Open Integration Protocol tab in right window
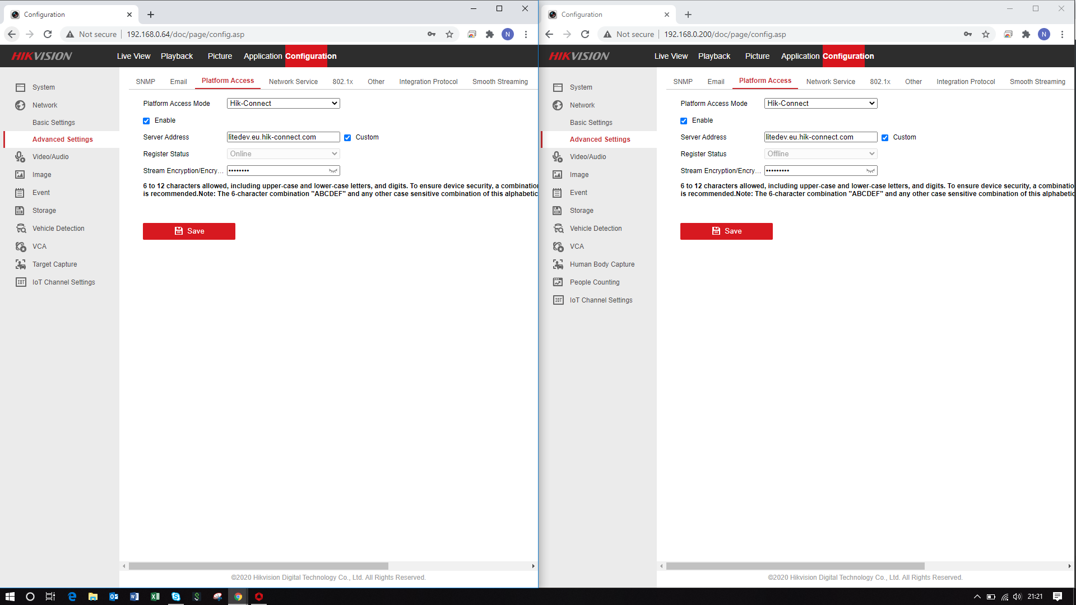1076x605 pixels. pyautogui.click(x=965, y=82)
